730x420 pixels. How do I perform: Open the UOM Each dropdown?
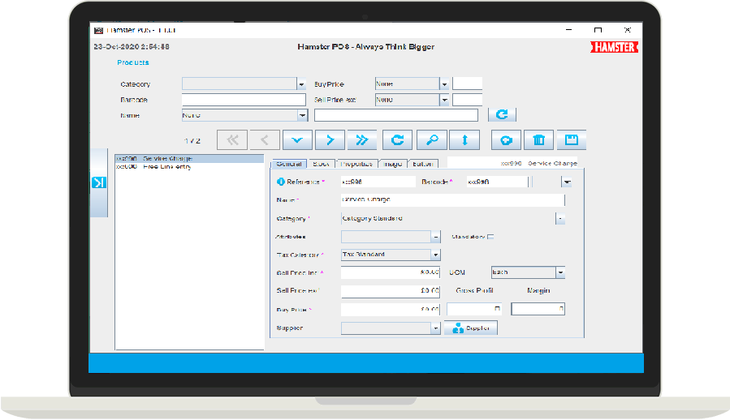click(x=560, y=272)
